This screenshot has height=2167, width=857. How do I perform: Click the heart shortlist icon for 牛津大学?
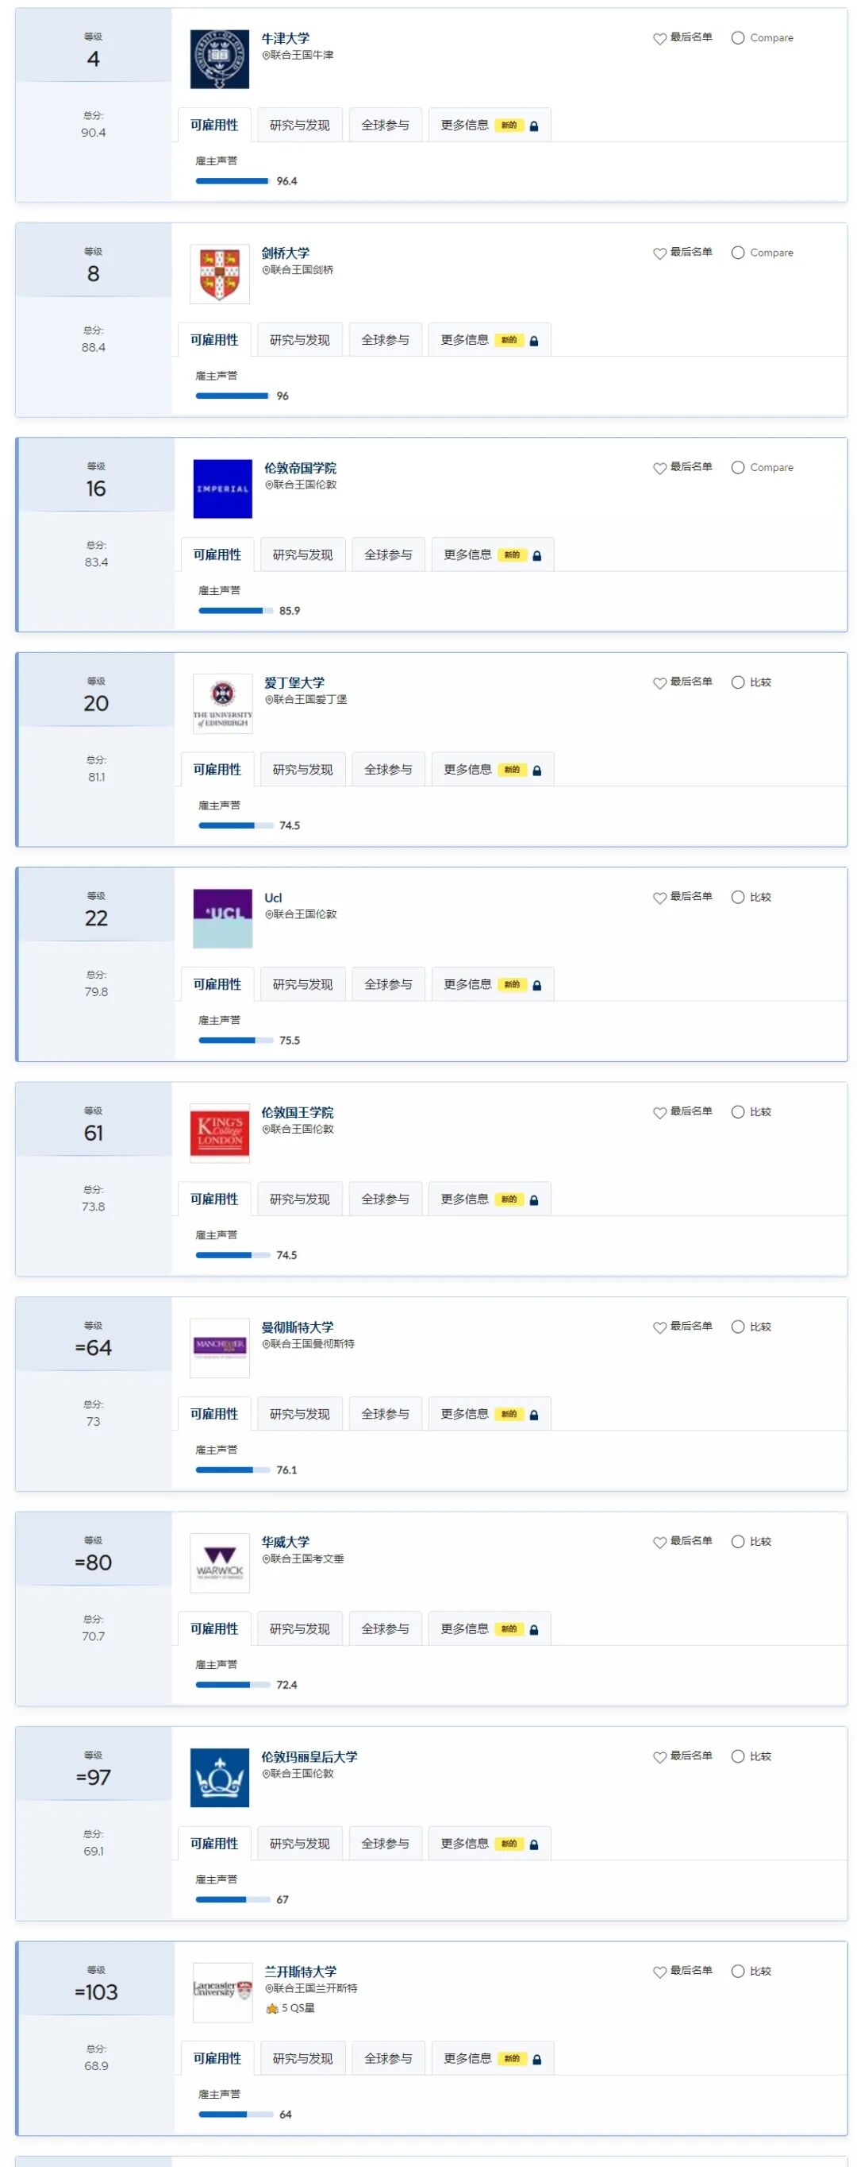(x=659, y=39)
